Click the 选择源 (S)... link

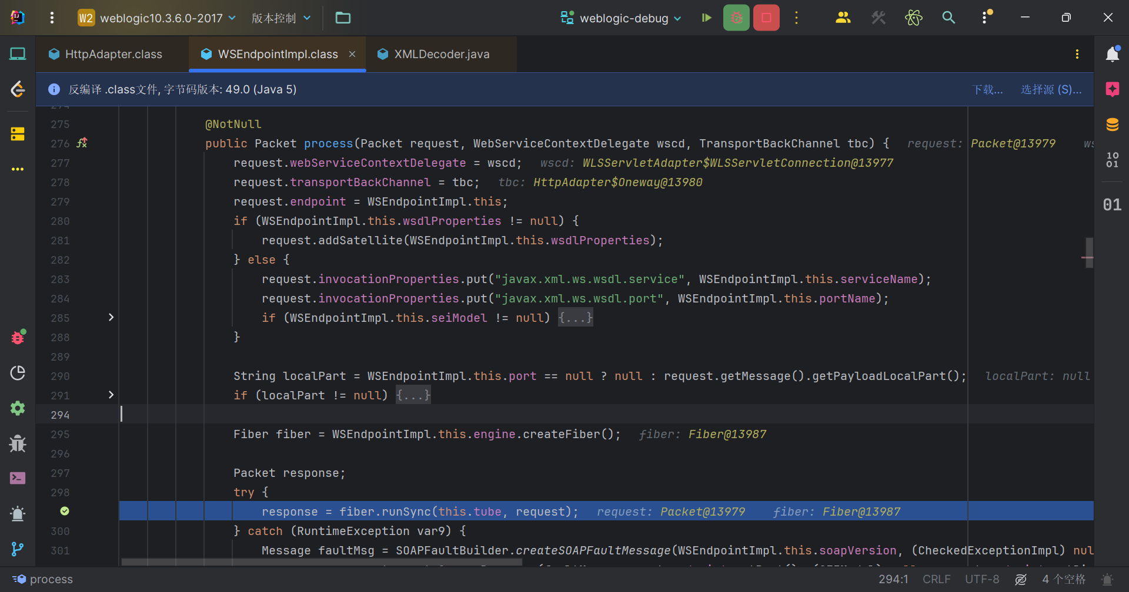1051,89
